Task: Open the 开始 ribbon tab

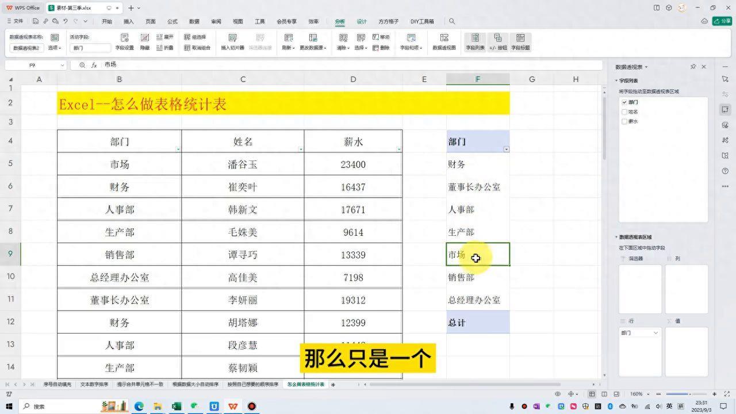Action: point(107,21)
